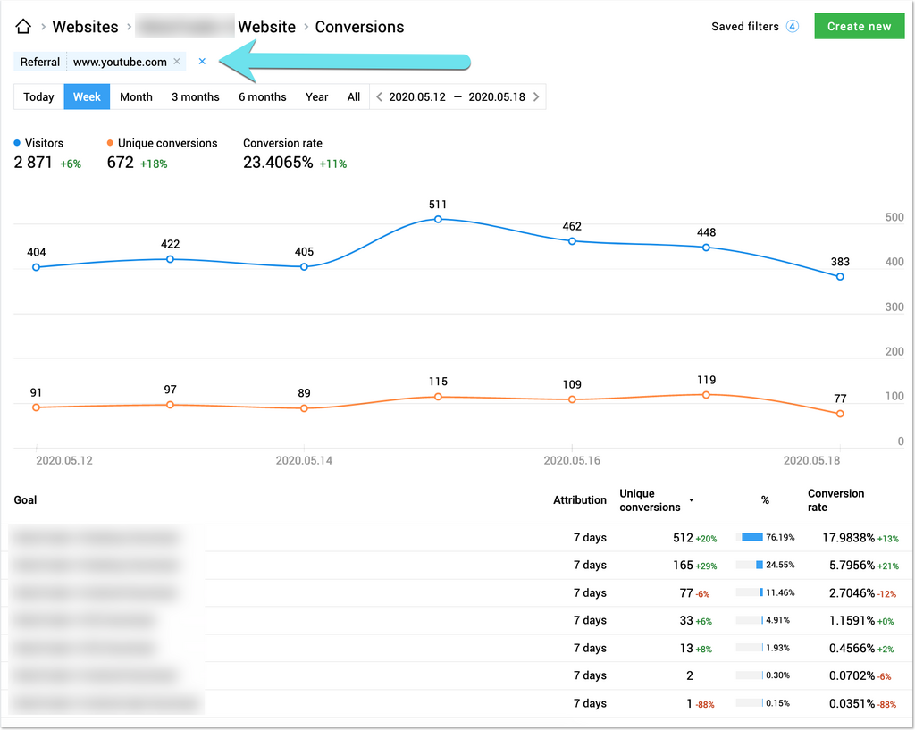Screen dimensions: 915x730
Task: Toggle the Visitors series legend
Action: [x=38, y=143]
